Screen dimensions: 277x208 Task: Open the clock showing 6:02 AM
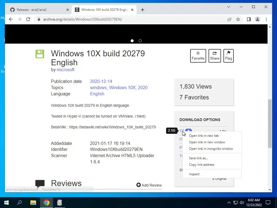pos(254,203)
